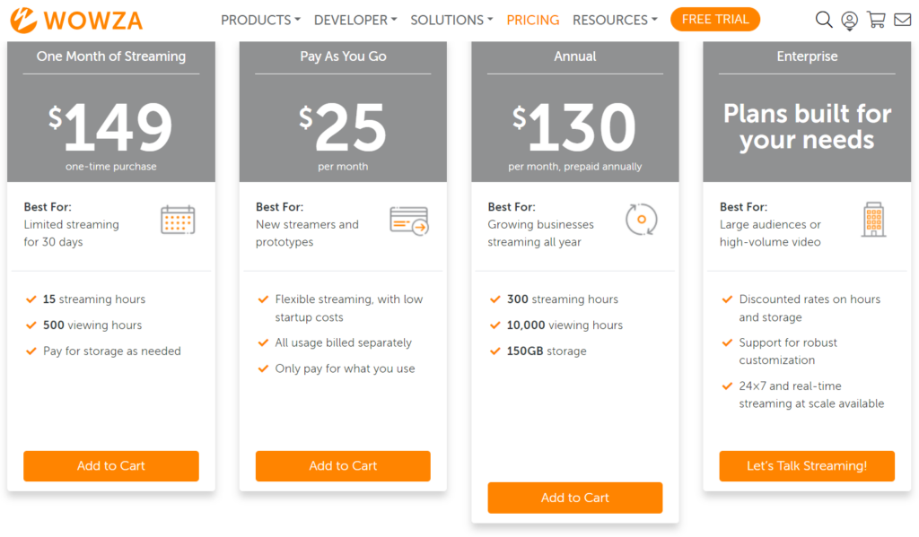The image size is (919, 537).
Task: Click checkmark beside 150GB storage
Action: coord(495,351)
